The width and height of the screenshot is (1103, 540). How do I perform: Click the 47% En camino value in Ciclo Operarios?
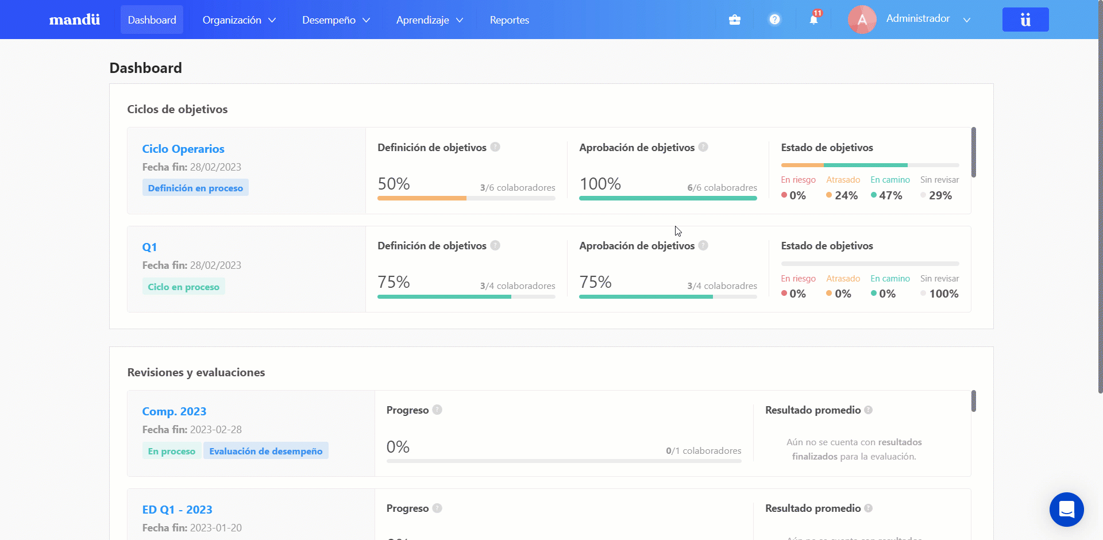(x=890, y=195)
